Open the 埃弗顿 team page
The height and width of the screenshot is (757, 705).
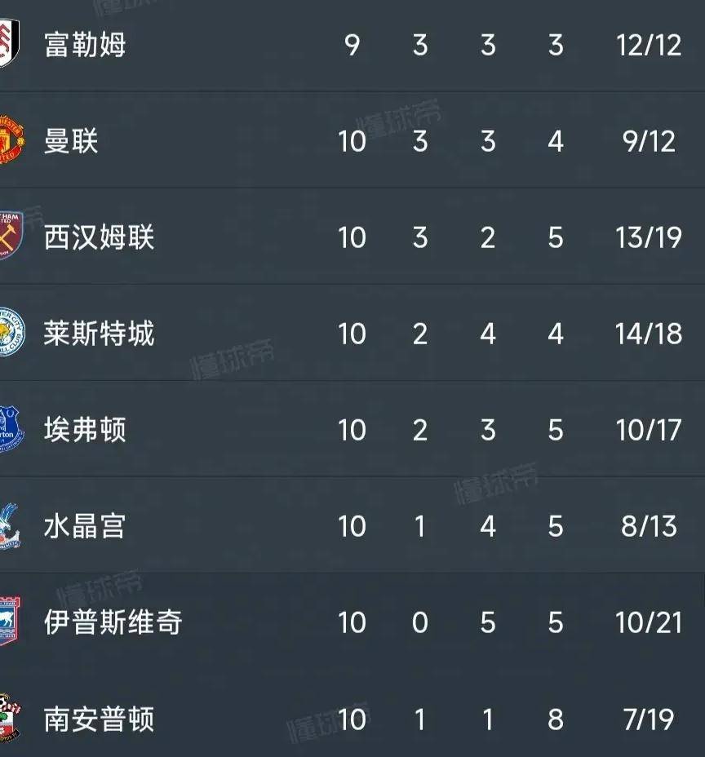pyautogui.click(x=85, y=430)
